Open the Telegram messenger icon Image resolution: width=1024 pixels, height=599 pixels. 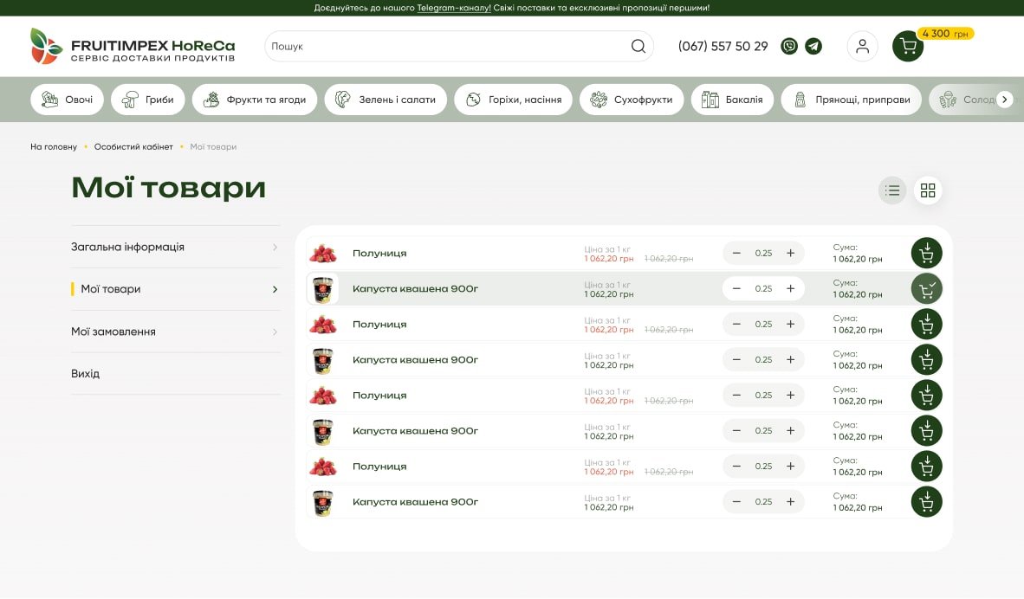click(x=813, y=47)
